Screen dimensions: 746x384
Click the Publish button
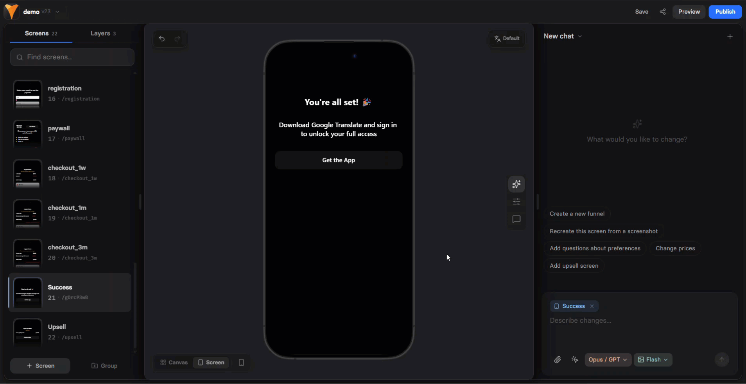pyautogui.click(x=725, y=12)
